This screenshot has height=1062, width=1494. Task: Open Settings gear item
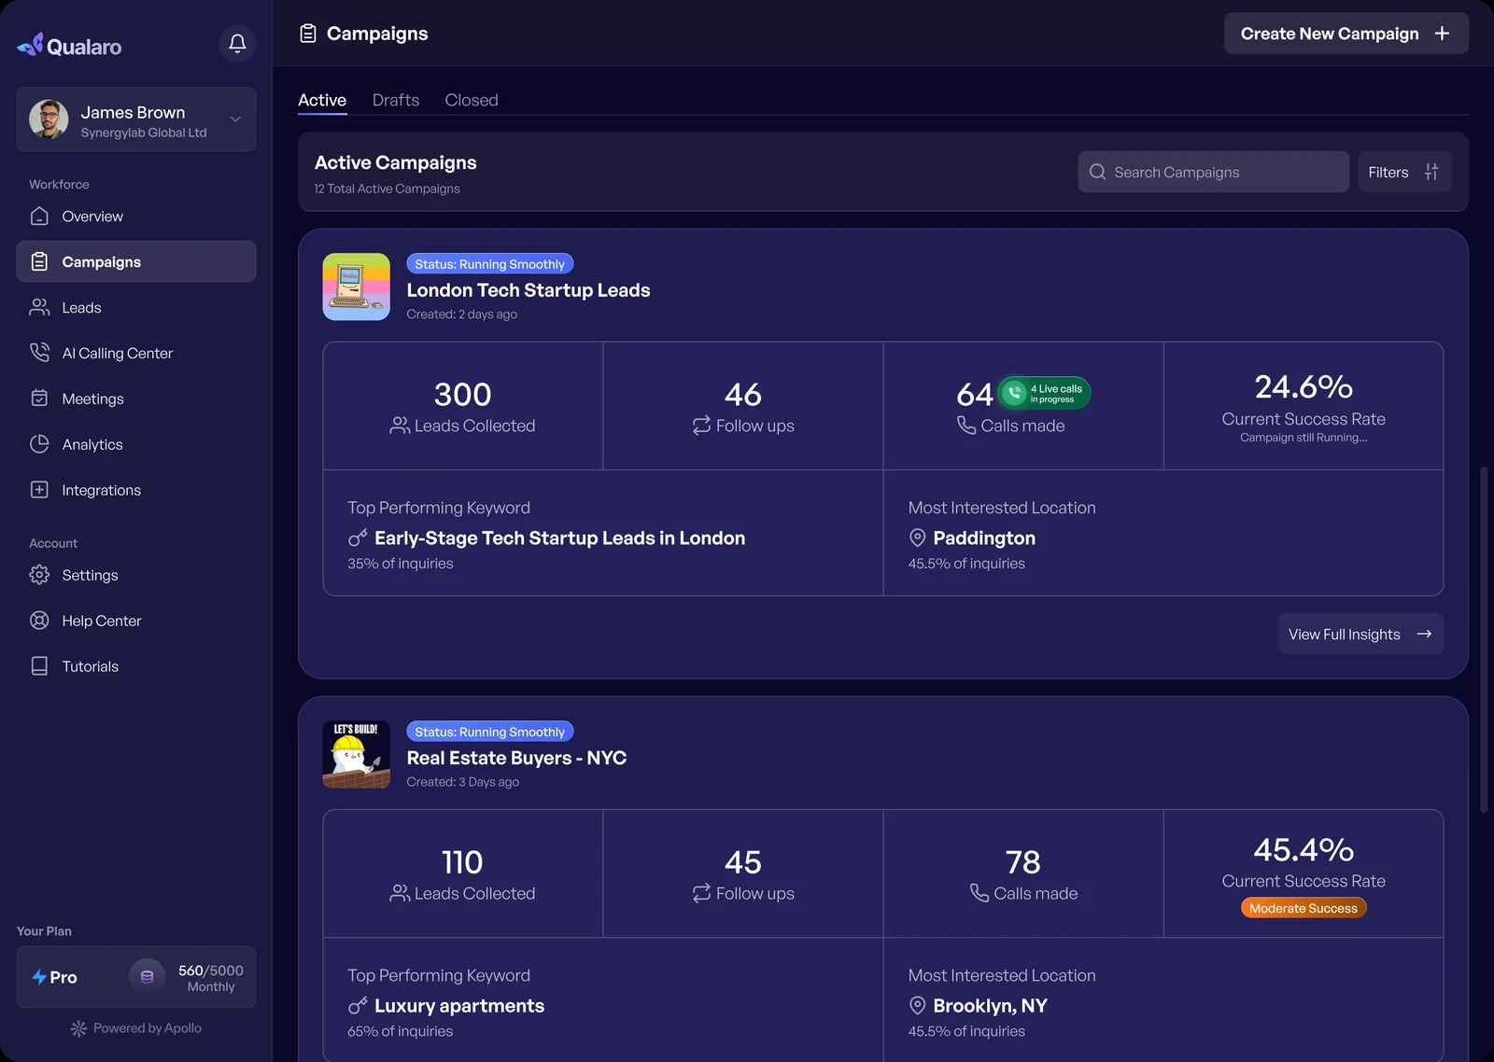[x=136, y=576]
